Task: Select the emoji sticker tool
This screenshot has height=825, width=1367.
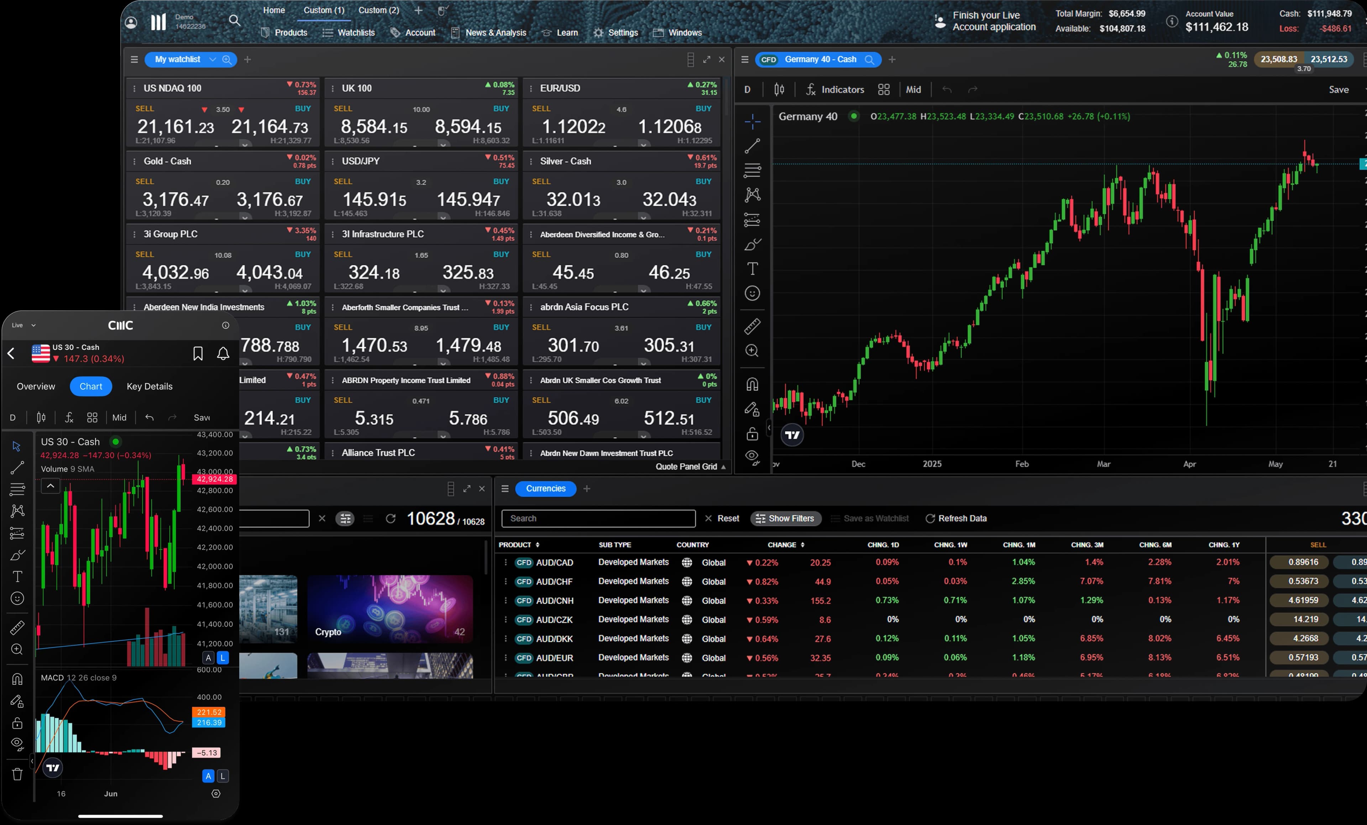Action: [753, 294]
